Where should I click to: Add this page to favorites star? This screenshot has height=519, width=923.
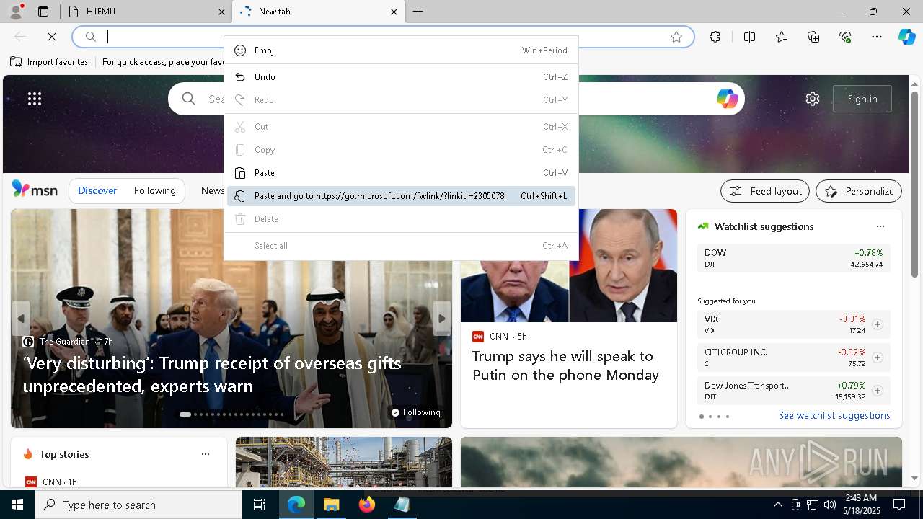point(676,37)
